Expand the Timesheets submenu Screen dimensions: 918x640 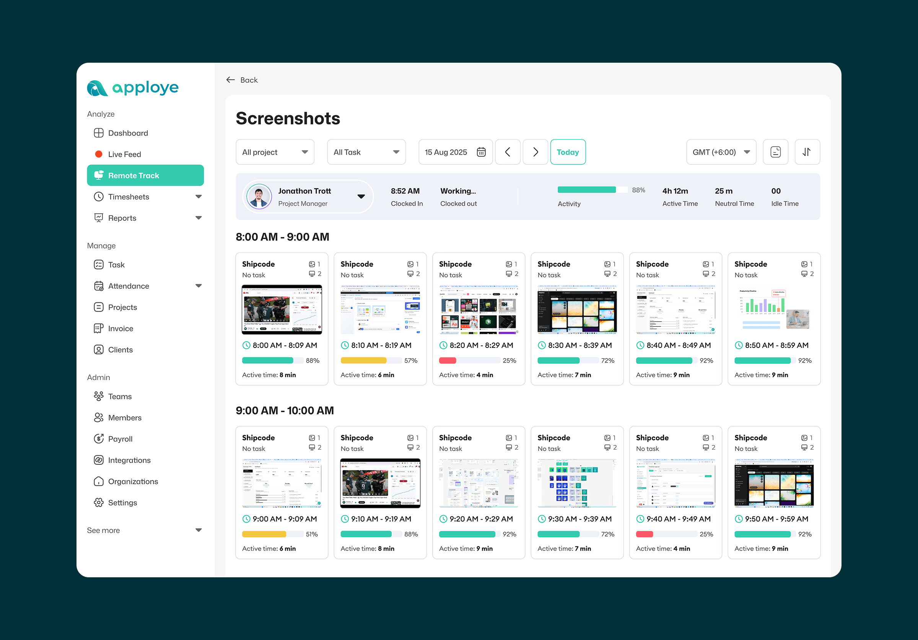tap(198, 197)
